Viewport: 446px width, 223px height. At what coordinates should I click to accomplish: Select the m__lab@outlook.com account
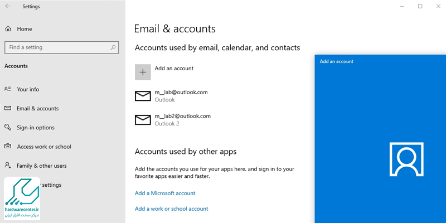(x=181, y=92)
